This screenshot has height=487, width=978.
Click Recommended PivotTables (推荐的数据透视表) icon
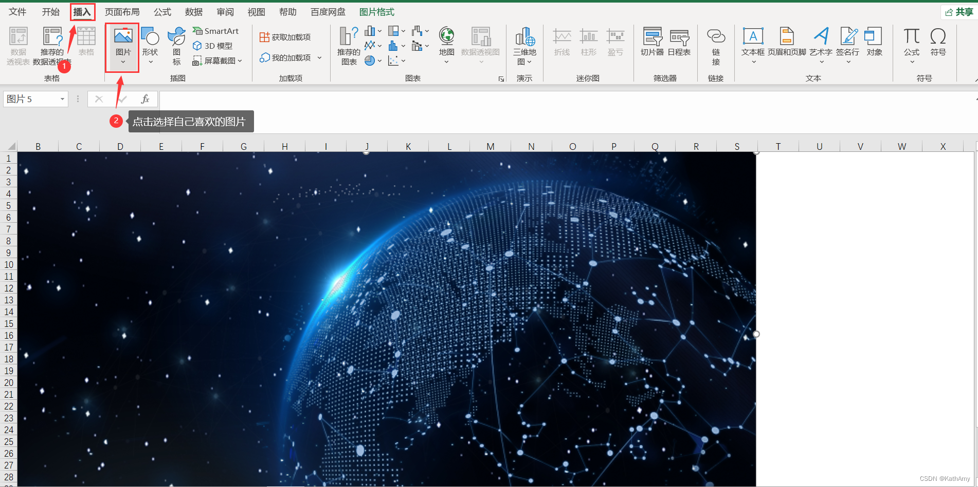[x=52, y=46]
